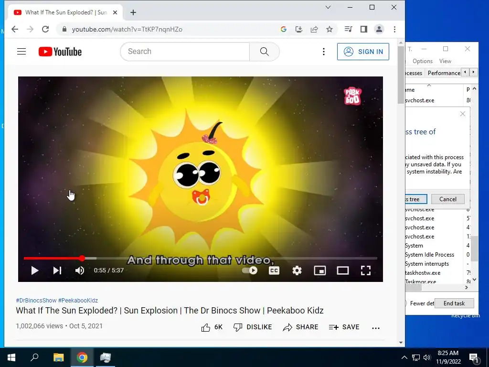
Task: Open more actions ellipsis below video
Action: (x=376, y=328)
